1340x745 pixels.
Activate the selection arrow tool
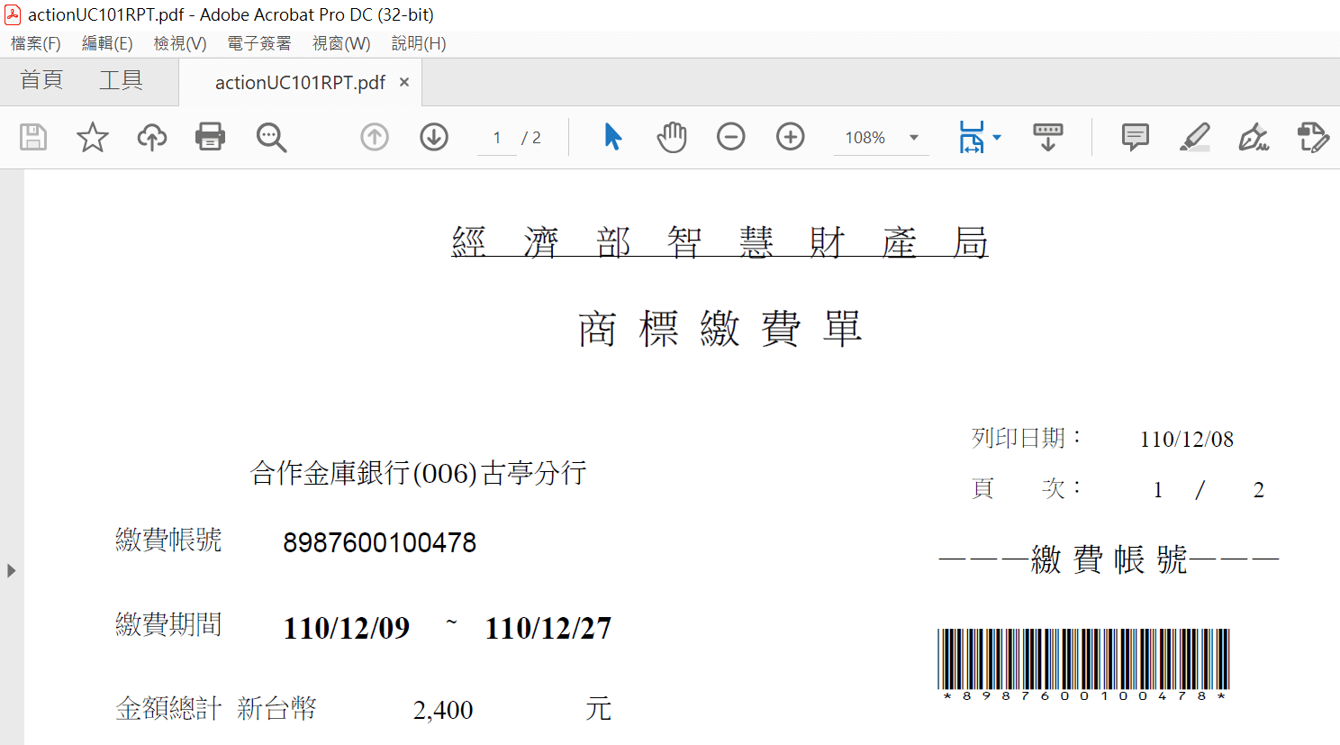click(613, 137)
